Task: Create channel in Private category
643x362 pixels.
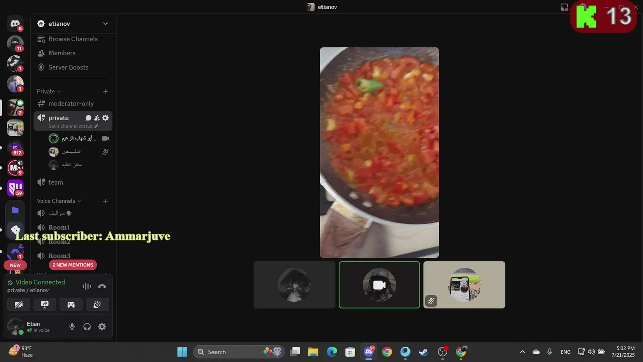Action: click(105, 91)
